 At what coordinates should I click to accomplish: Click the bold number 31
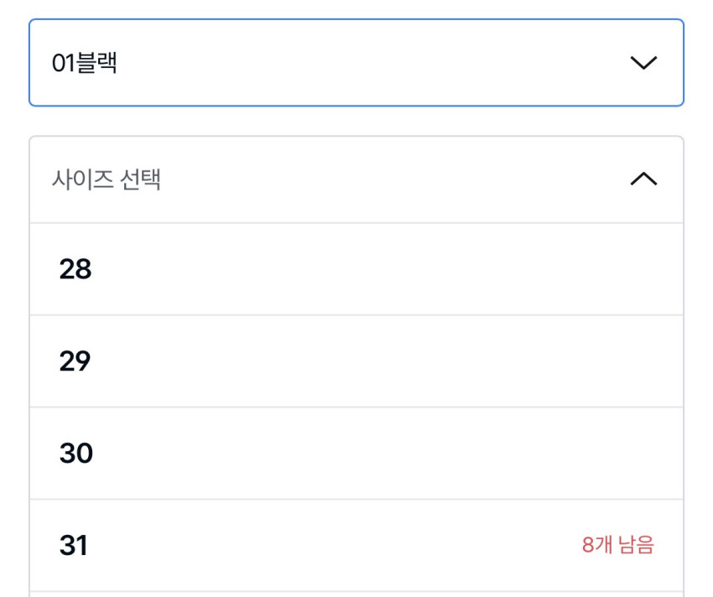point(74,546)
